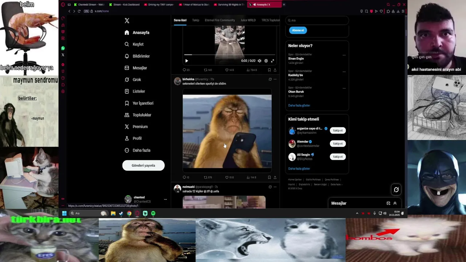The image size is (466, 262).
Task: Mute the video via the volume icon
Action: pos(260,61)
